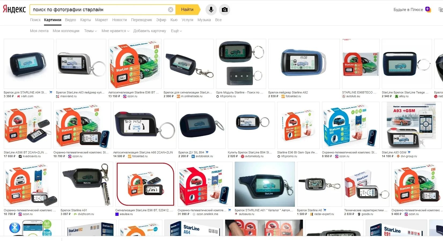Click into the search query input field
Viewport: 443px width, 241px height.
click(x=99, y=10)
